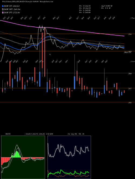Select the 'DOW ST: 245.61' legend text
This screenshot has width=135, height=179.
pos(12,6)
